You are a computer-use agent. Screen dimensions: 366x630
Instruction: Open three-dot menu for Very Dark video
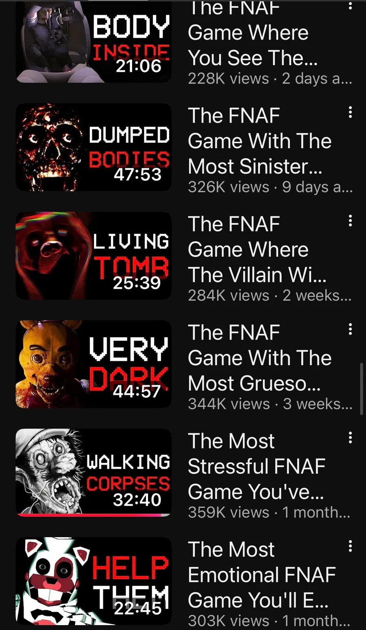coord(350,329)
